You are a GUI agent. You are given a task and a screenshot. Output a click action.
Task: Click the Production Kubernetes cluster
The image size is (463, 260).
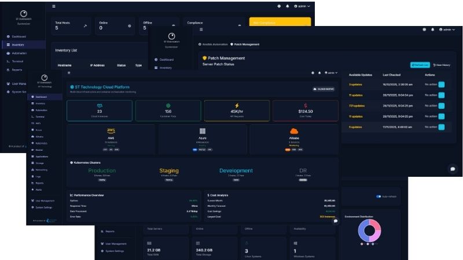(x=102, y=171)
